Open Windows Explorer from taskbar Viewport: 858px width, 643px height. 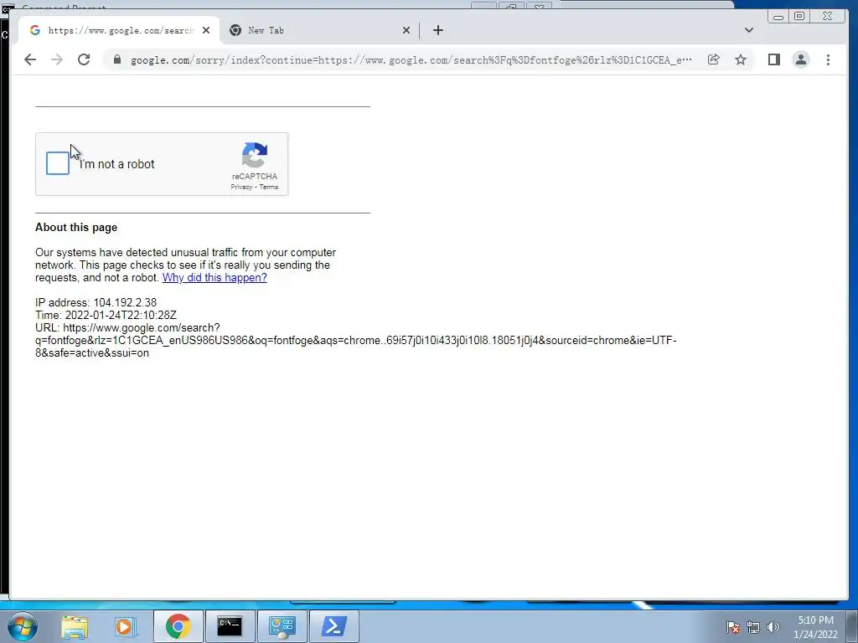click(x=75, y=626)
